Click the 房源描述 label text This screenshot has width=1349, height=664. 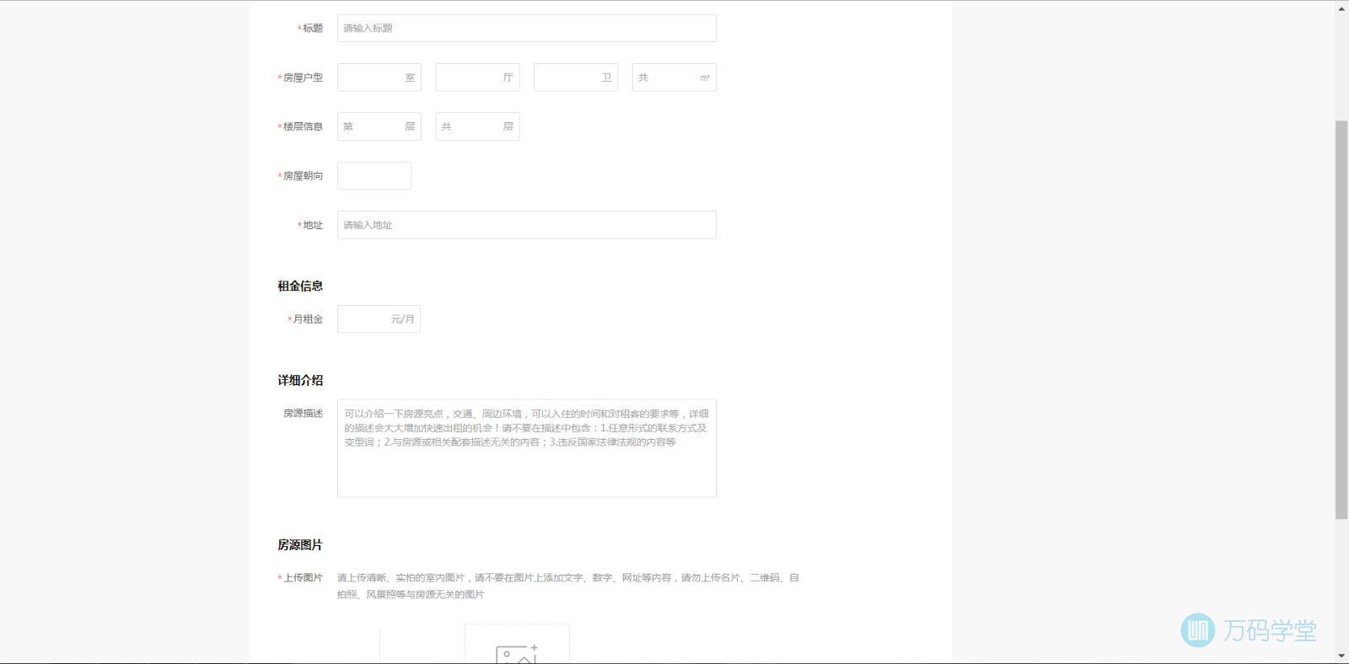(303, 414)
